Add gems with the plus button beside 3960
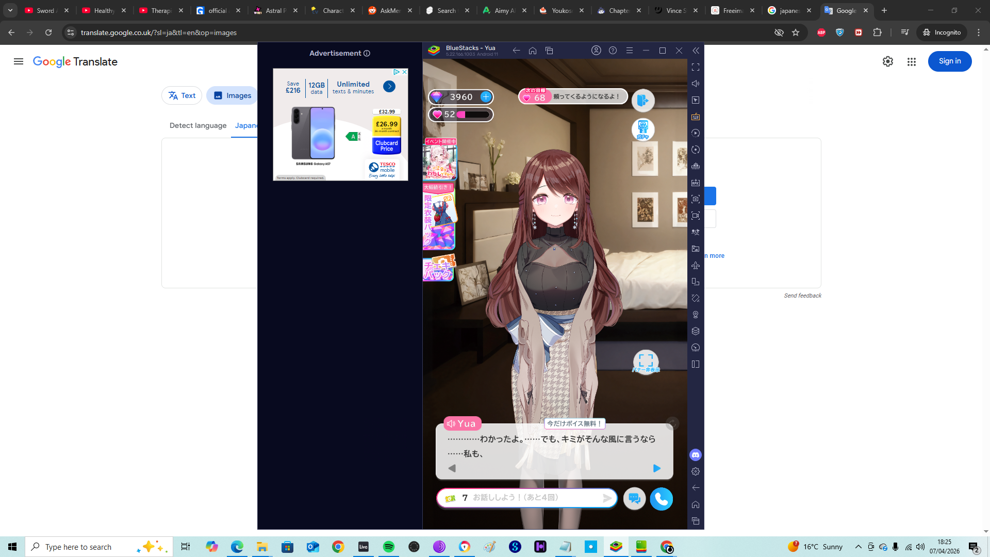Viewport: 990px width, 557px height. [486, 96]
